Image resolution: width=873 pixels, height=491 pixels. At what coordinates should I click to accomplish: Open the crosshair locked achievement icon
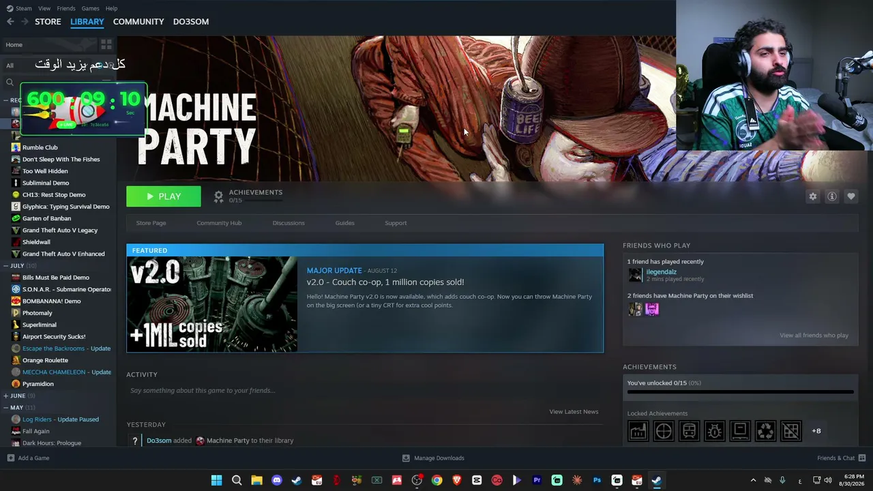point(664,431)
